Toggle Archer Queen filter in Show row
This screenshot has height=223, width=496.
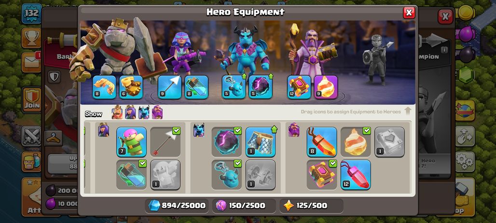[x=130, y=112]
